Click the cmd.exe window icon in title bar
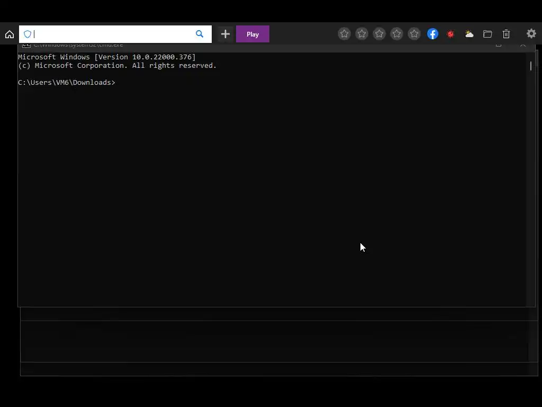 pyautogui.click(x=26, y=45)
